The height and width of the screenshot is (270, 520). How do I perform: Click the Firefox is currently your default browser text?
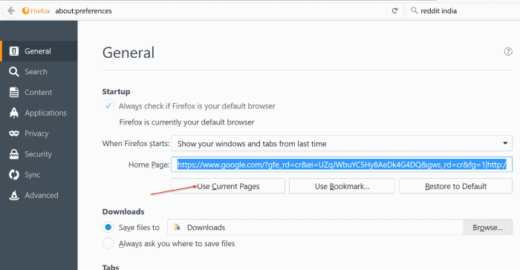186,122
